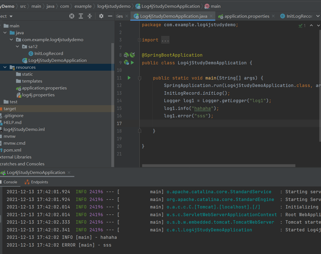Go to previous highlighted problem arrow

pos(311,25)
